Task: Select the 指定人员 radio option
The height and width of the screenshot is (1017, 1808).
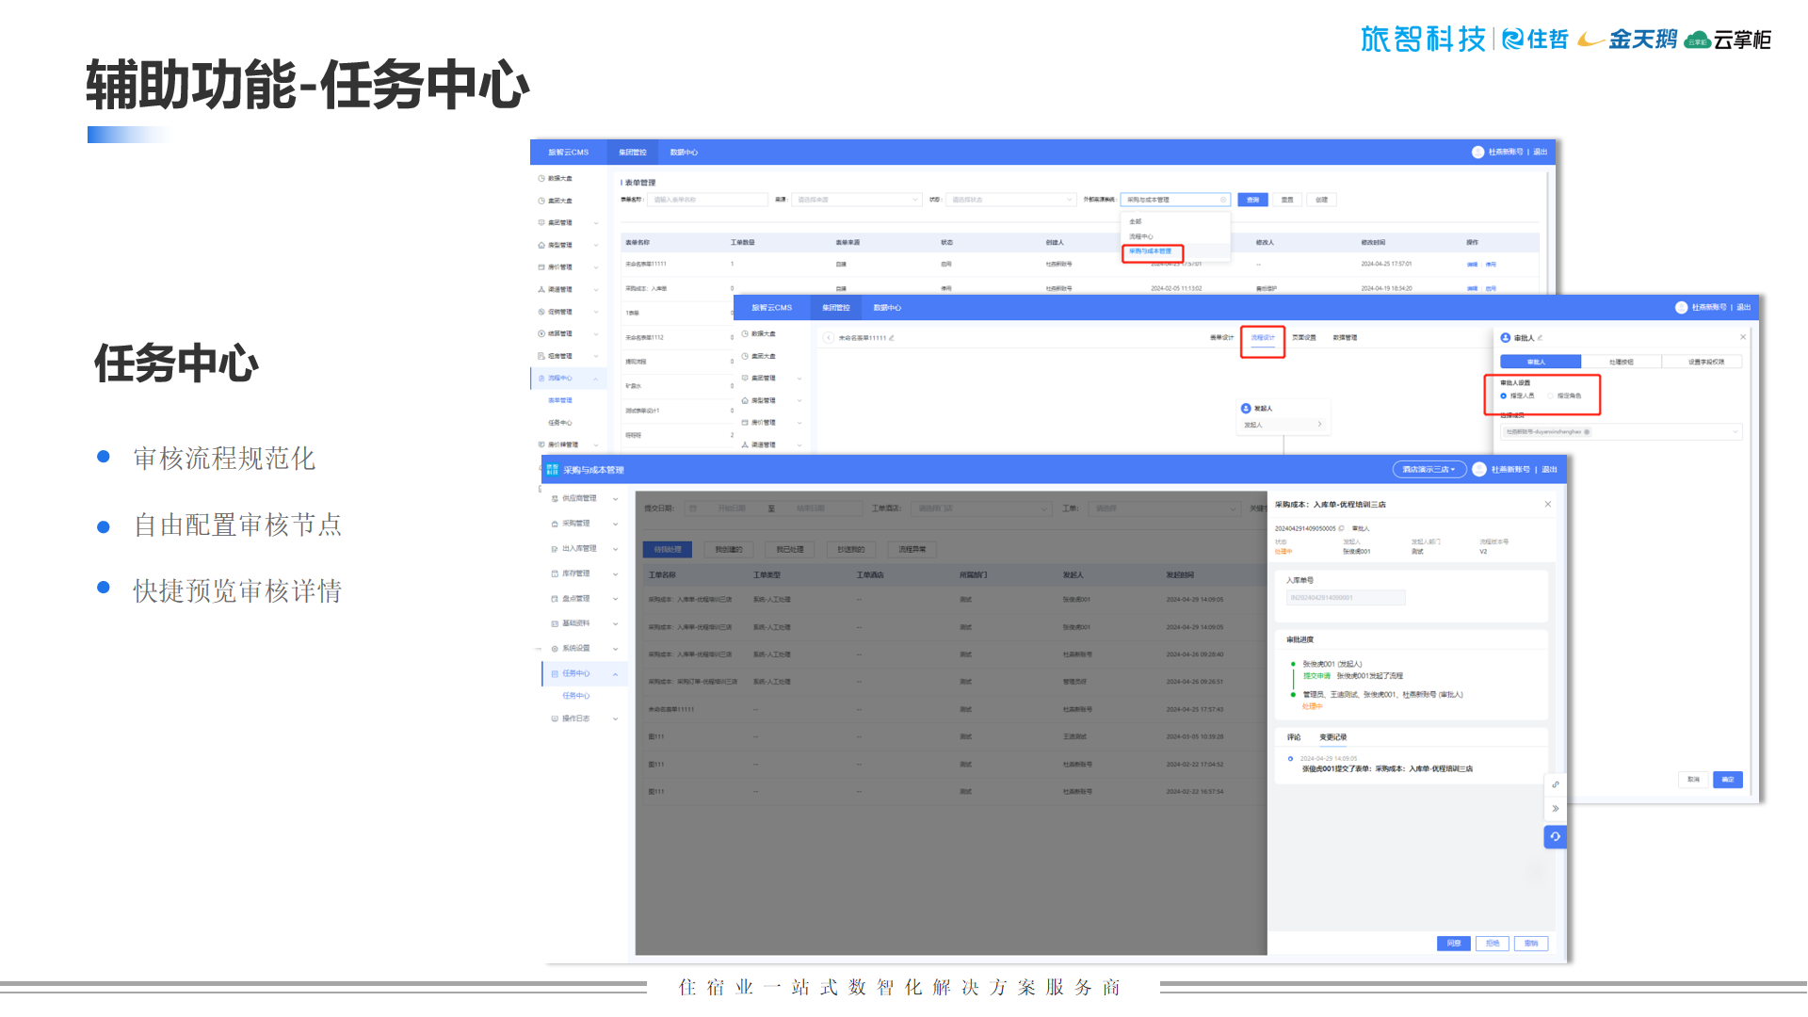Action: pos(1504,396)
